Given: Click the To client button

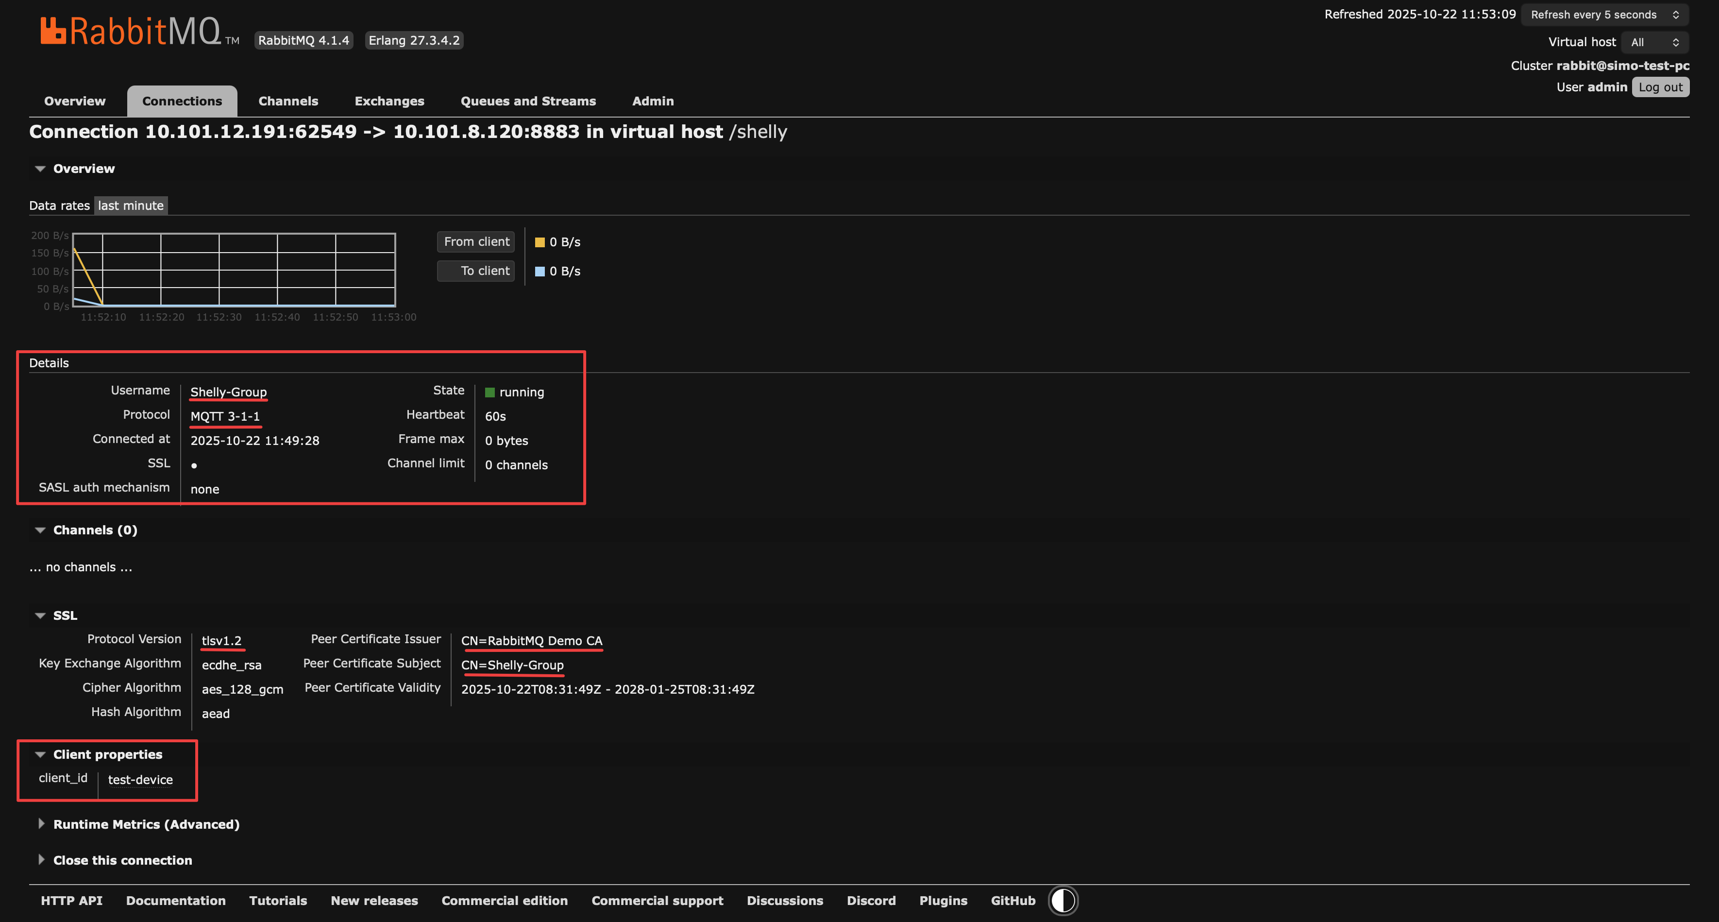Looking at the screenshot, I should tap(475, 271).
